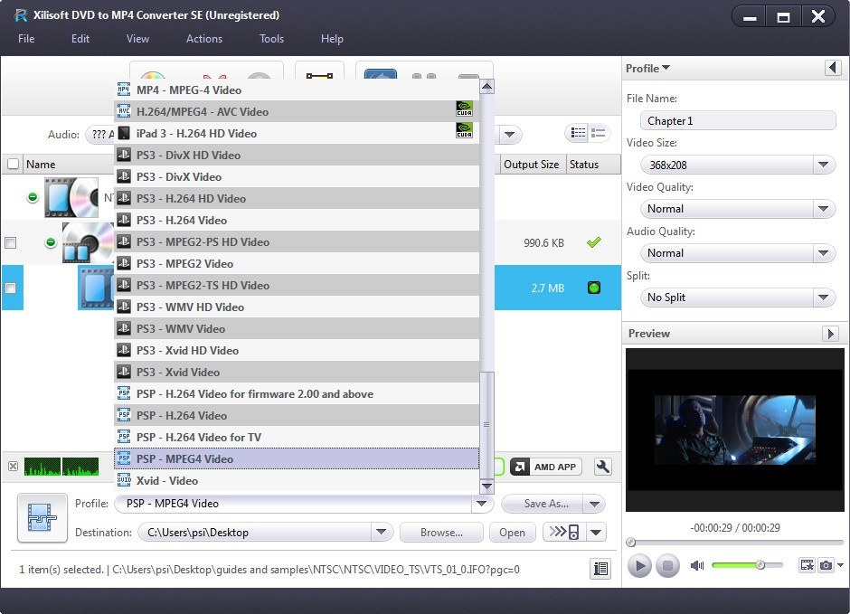Open the Destination path dropdown arrow
850x614 pixels.
[x=381, y=533]
